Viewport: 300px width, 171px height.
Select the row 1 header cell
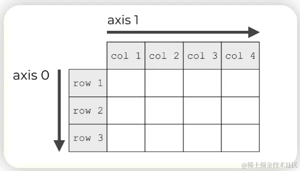[x=88, y=83]
